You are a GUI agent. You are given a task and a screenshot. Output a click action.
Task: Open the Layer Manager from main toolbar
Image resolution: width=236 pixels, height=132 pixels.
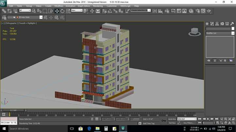pos(167,11)
